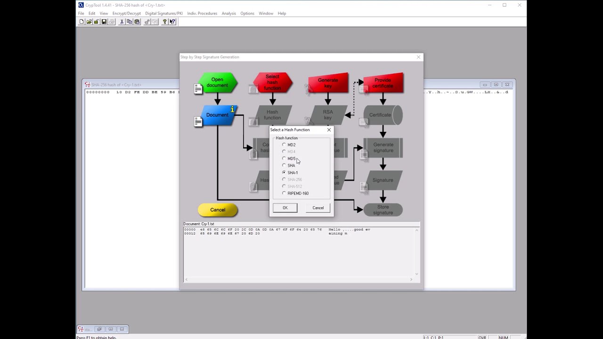Open the Encrypt/Decrypt menu
Screen dimensions: 603x339
[127, 13]
